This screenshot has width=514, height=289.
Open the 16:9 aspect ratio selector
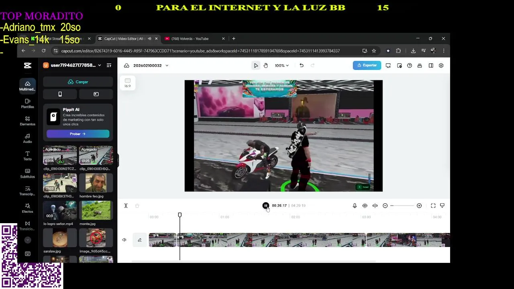tap(127, 83)
